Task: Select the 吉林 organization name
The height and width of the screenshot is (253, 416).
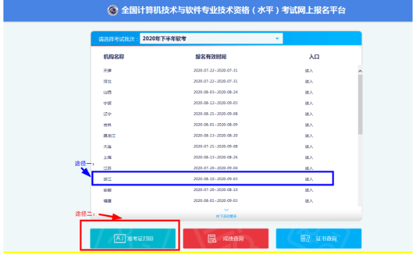Action: 108,125
